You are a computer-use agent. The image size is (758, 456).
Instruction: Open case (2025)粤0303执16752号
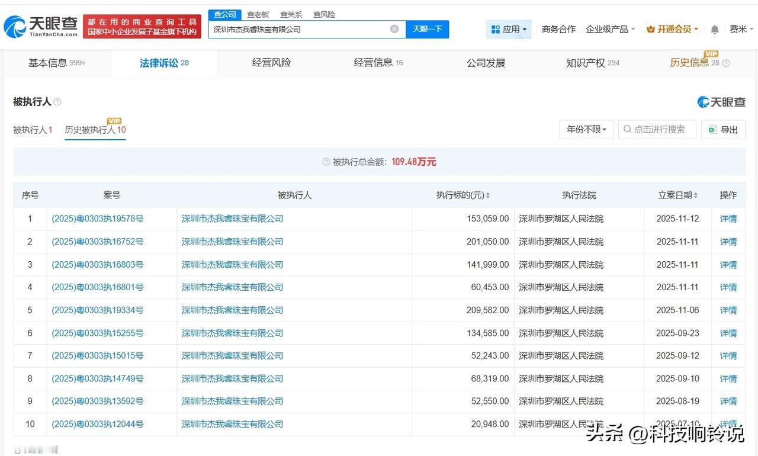pyautogui.click(x=98, y=242)
